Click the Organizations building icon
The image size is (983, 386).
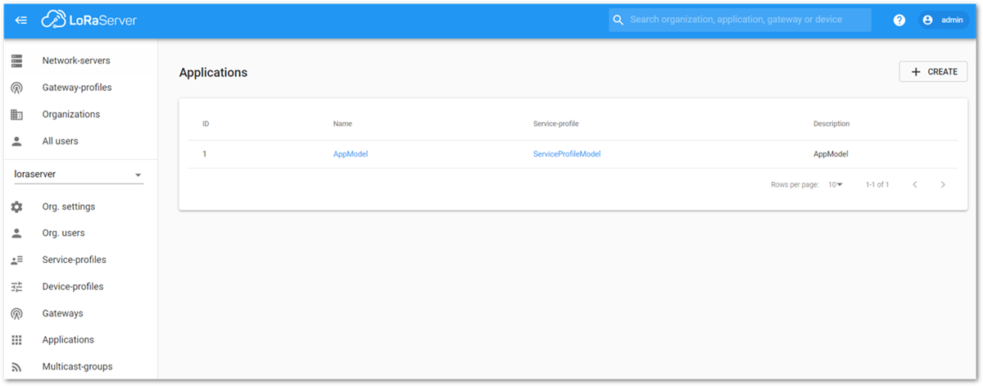[x=16, y=115]
